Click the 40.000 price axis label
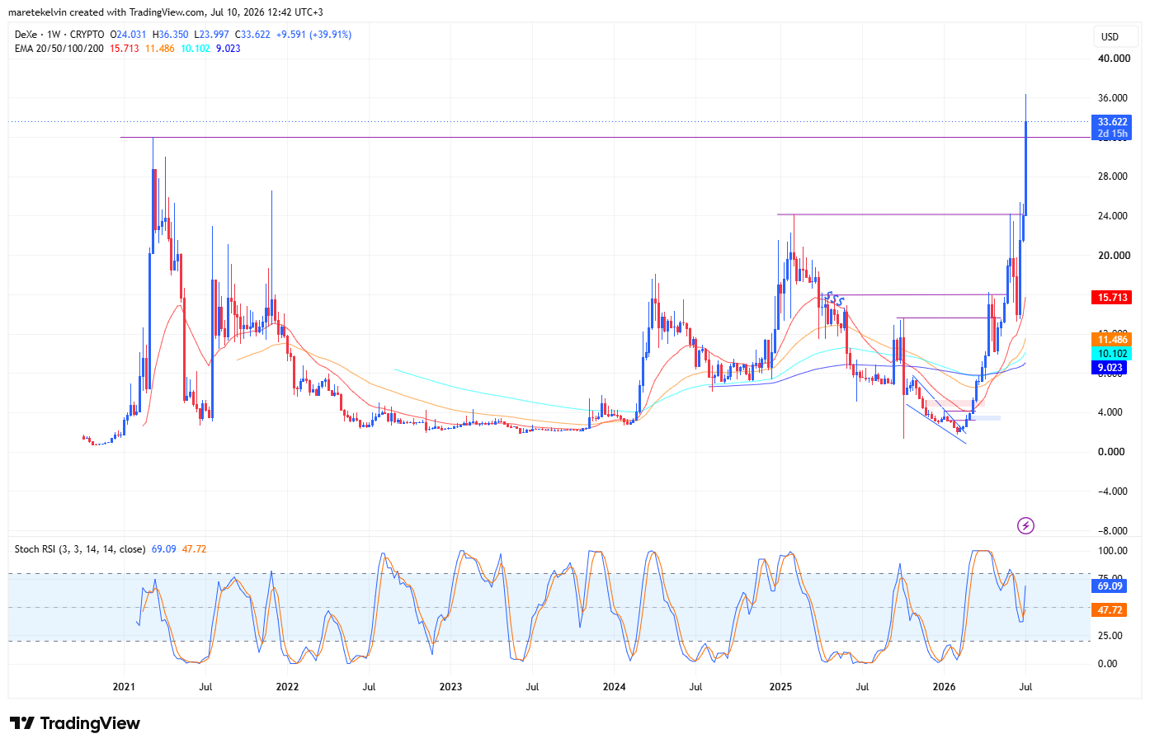1150x748 pixels. 1114,59
